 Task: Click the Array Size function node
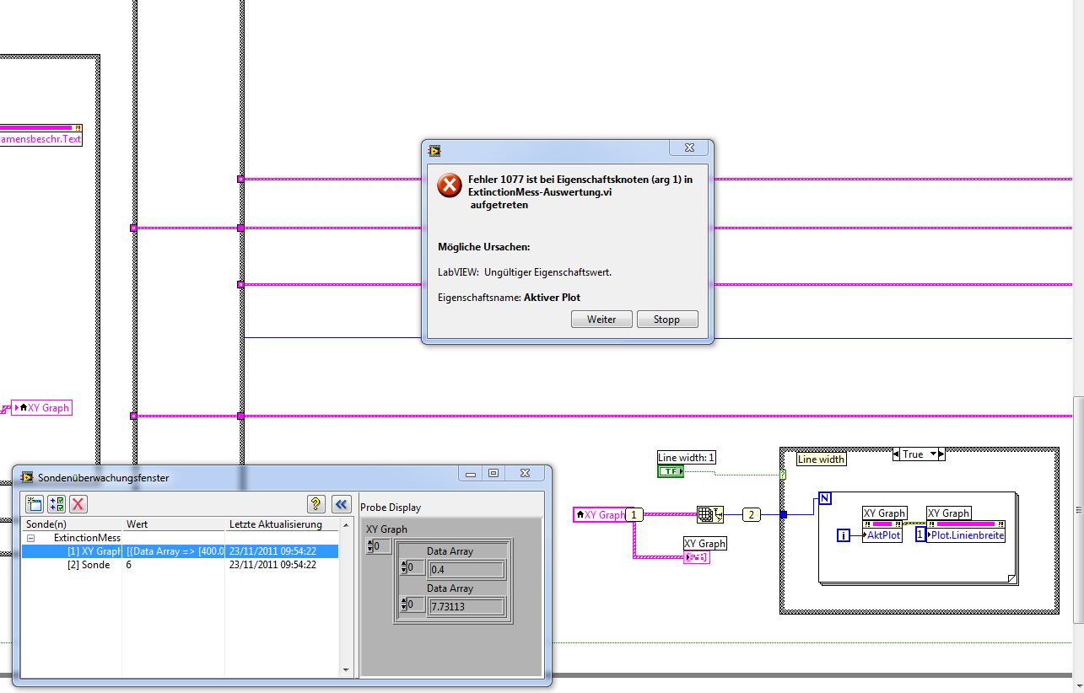[x=710, y=514]
